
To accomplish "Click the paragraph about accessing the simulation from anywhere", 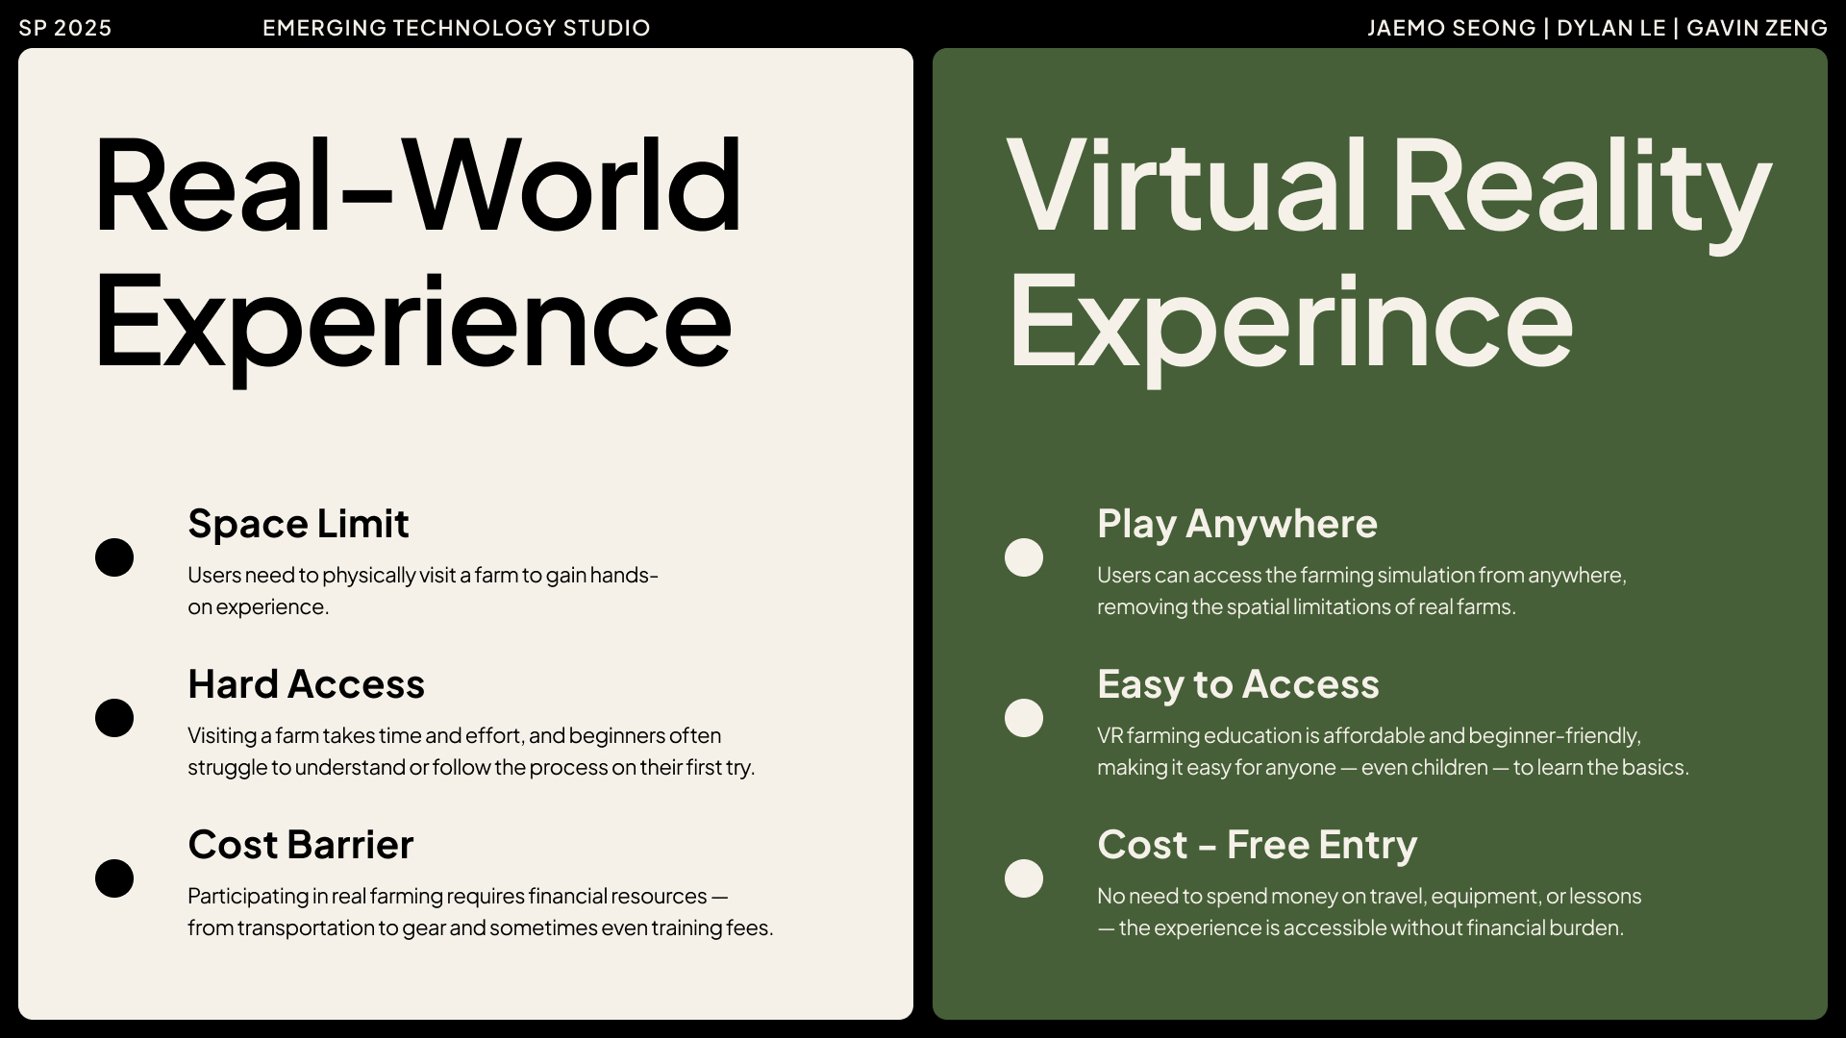I will click(x=1360, y=590).
